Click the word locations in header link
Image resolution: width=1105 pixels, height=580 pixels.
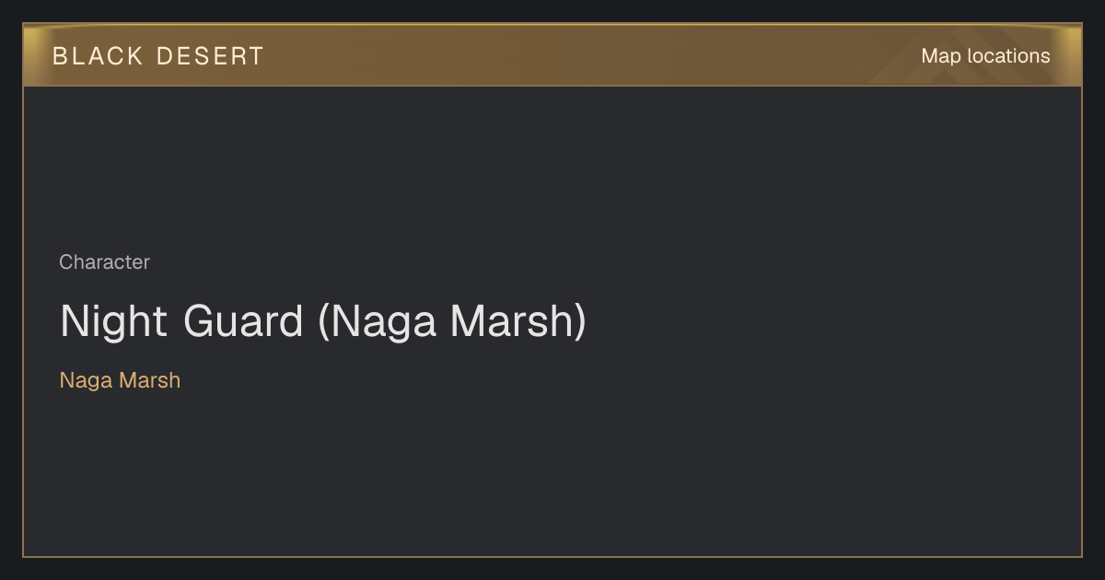tap(1008, 56)
